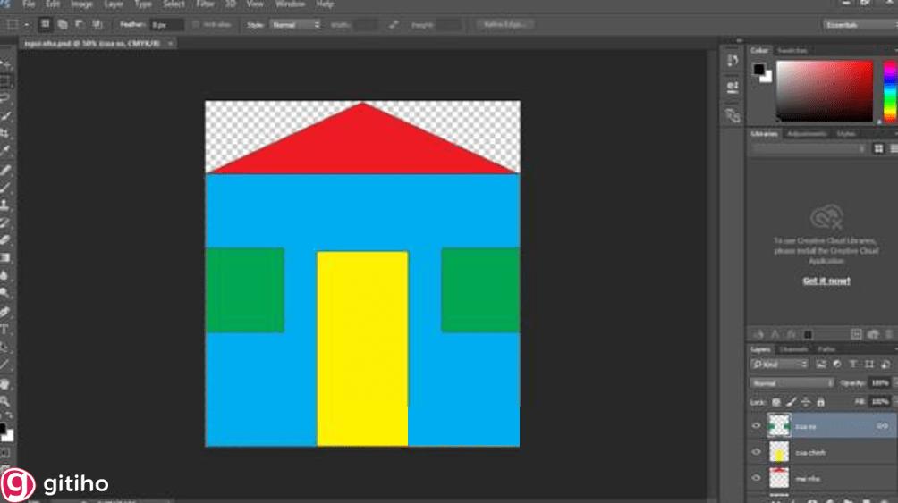Select the History Brush tool
The height and width of the screenshot is (503, 898).
(x=5, y=222)
